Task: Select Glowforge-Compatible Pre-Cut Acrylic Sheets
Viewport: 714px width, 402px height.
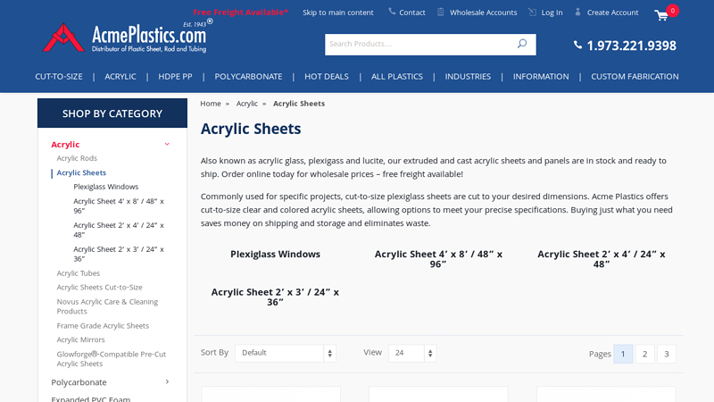Action: 111,359
